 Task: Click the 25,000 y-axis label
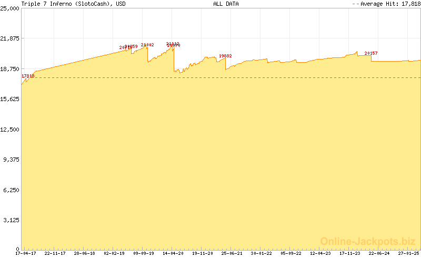tap(11, 8)
